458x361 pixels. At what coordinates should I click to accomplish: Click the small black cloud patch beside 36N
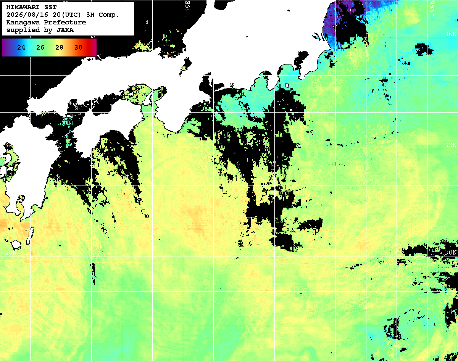(x=424, y=49)
